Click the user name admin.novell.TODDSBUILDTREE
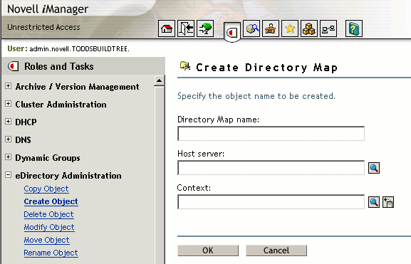Screen dimensions: 411x264 click(x=79, y=49)
